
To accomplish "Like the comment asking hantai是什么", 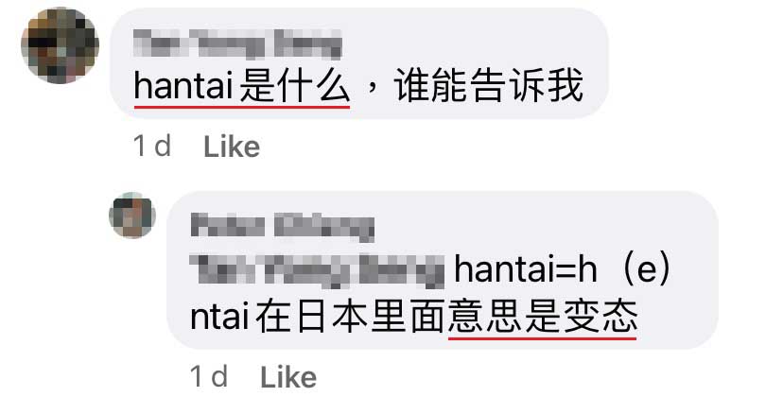I will (x=232, y=147).
